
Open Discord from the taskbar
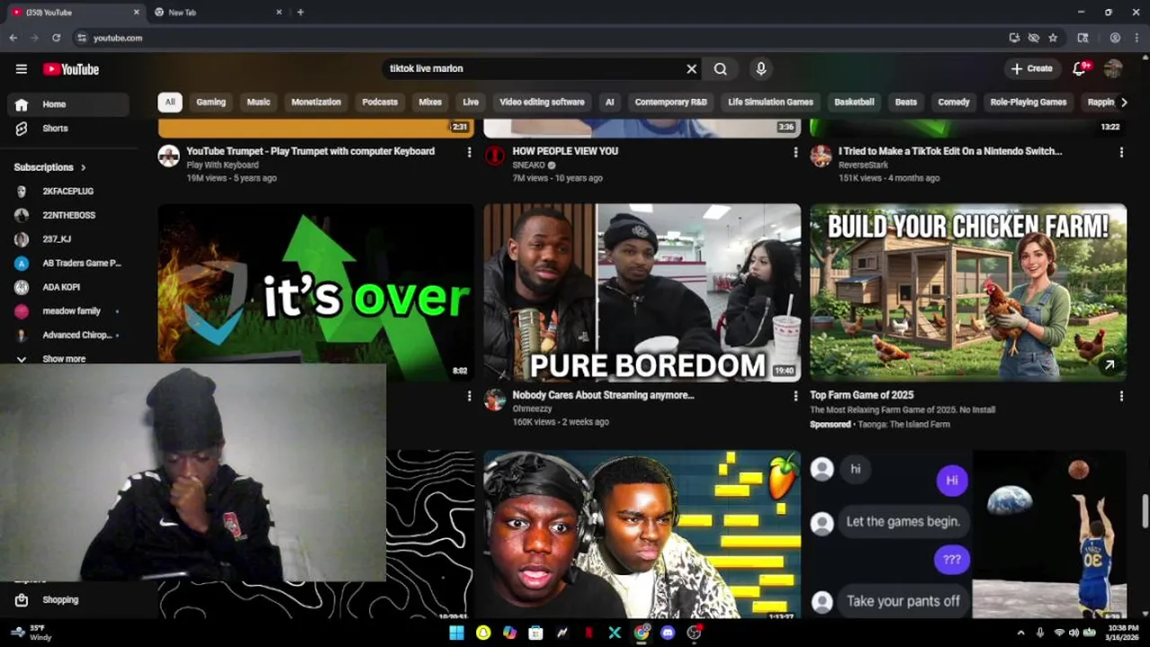(668, 633)
